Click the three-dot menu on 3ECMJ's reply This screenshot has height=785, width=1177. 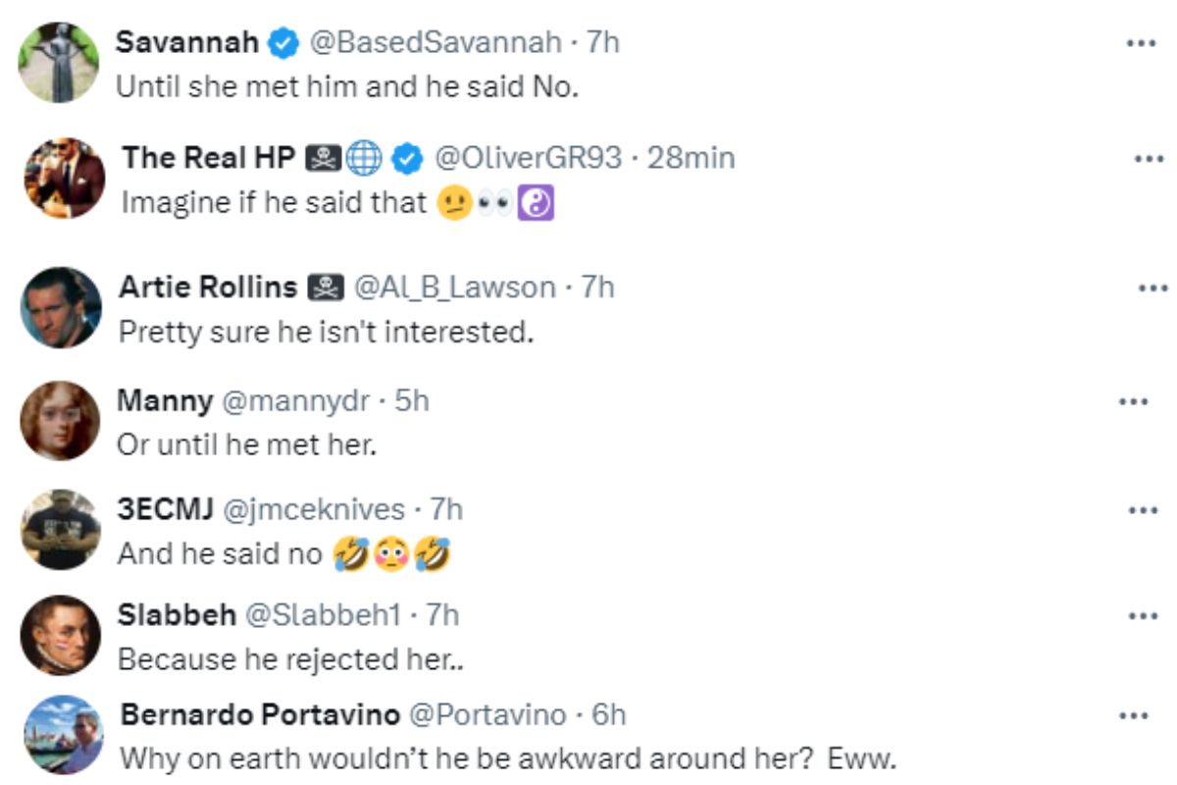pos(1143,510)
